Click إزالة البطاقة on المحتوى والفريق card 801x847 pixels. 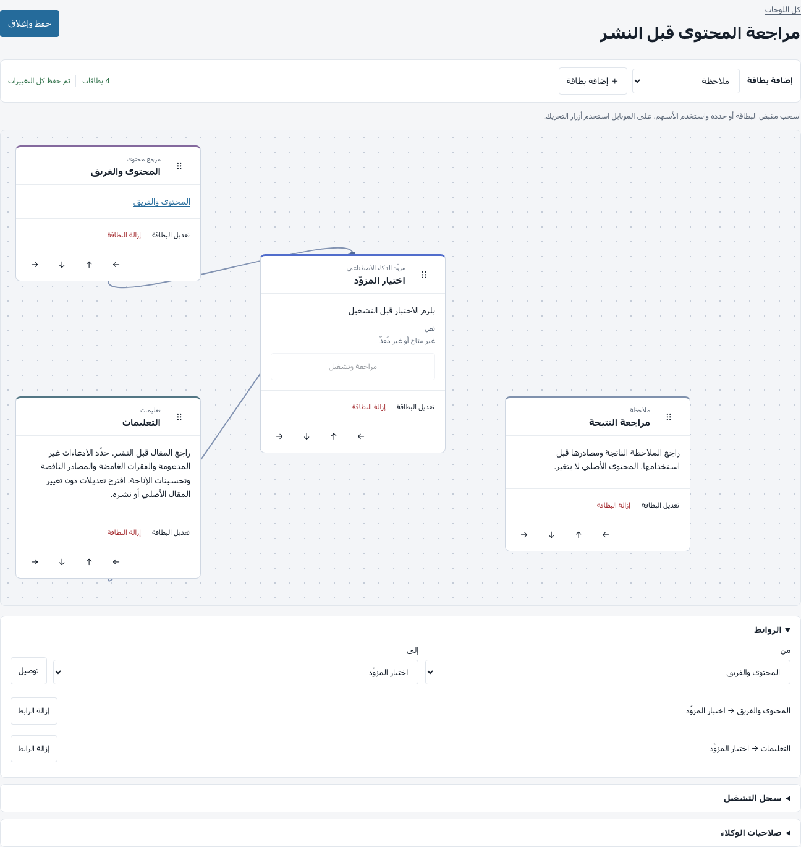(x=124, y=235)
